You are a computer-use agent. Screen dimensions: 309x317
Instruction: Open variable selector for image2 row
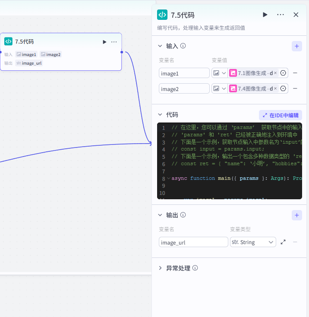pos(283,88)
